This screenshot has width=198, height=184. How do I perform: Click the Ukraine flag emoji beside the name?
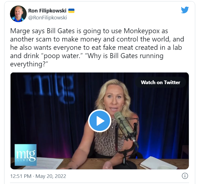[x=71, y=11]
